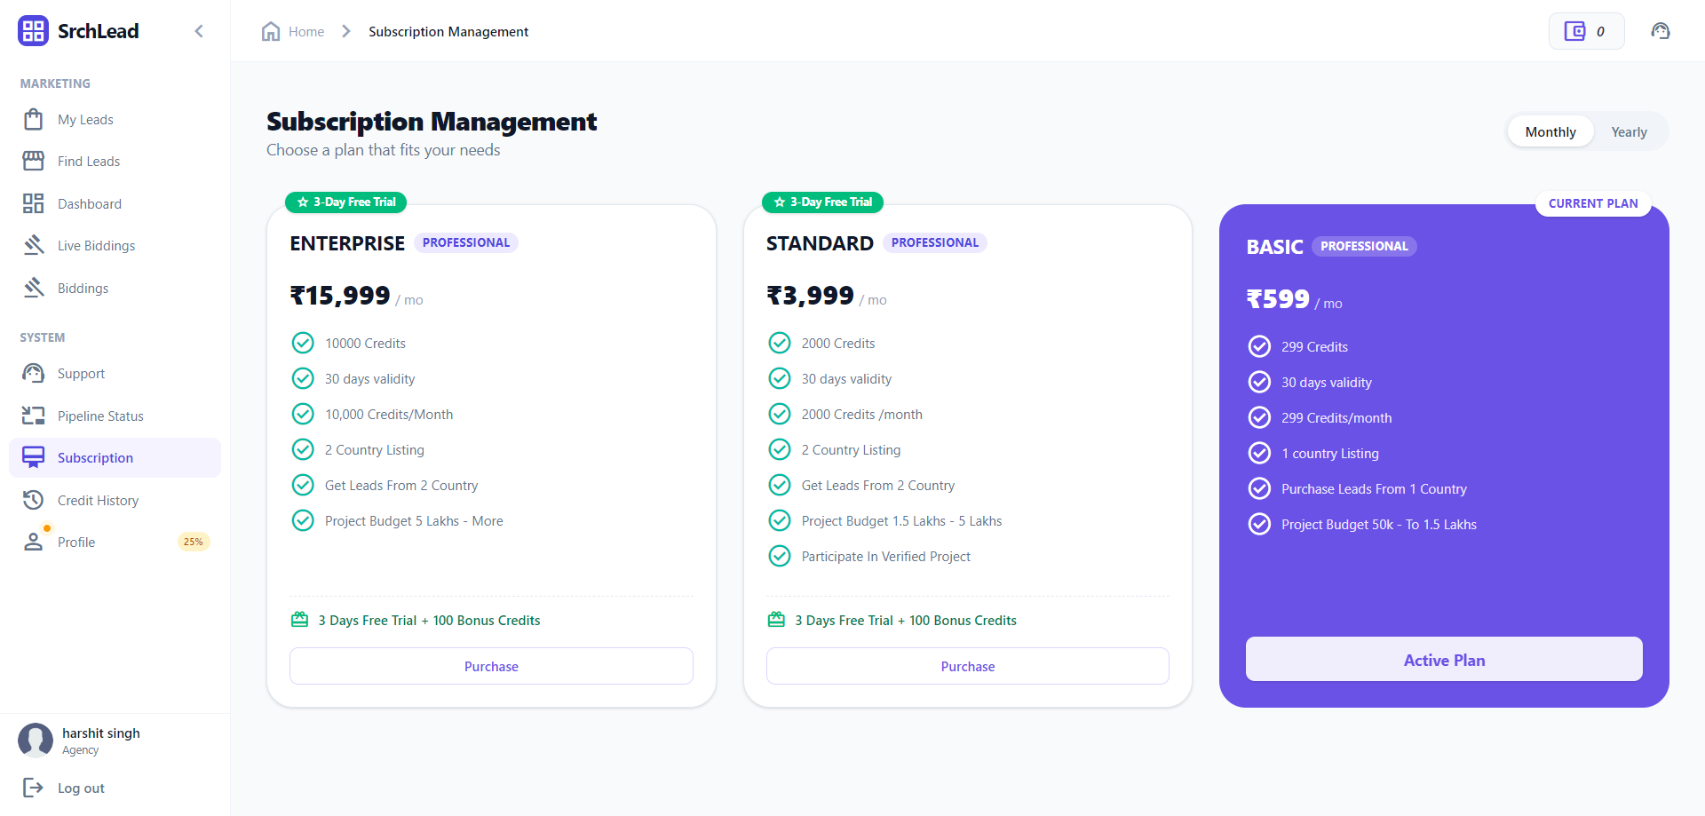Click 'Agency' label under username

point(81,750)
